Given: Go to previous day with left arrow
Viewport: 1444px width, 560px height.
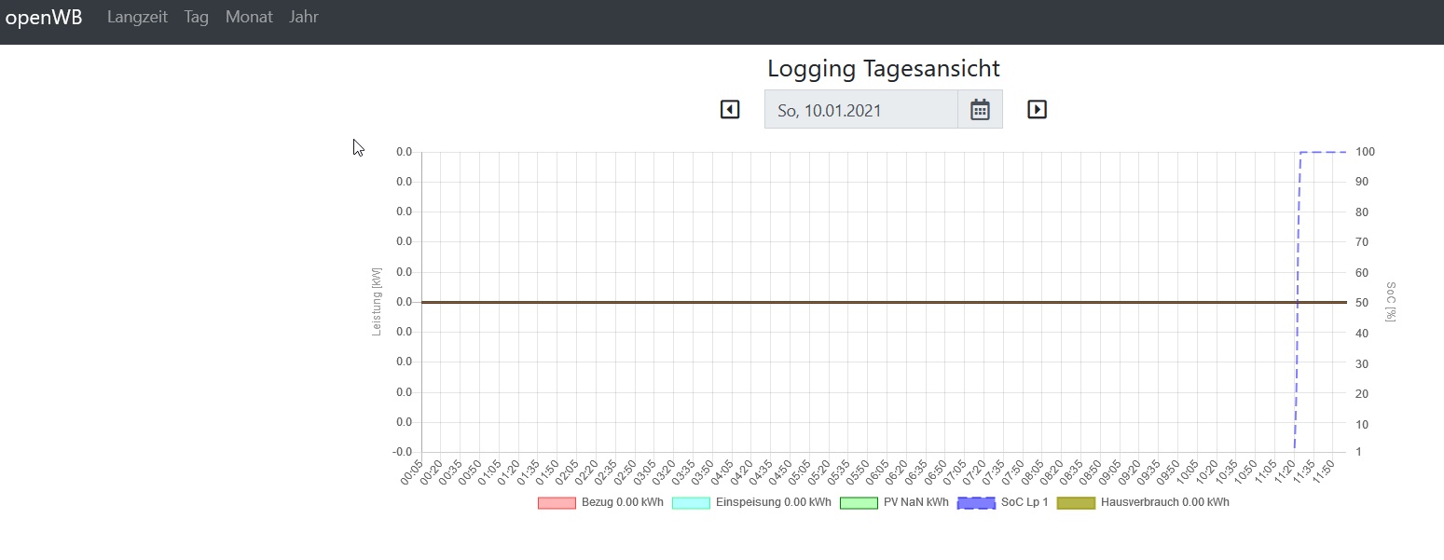Looking at the screenshot, I should tap(730, 110).
